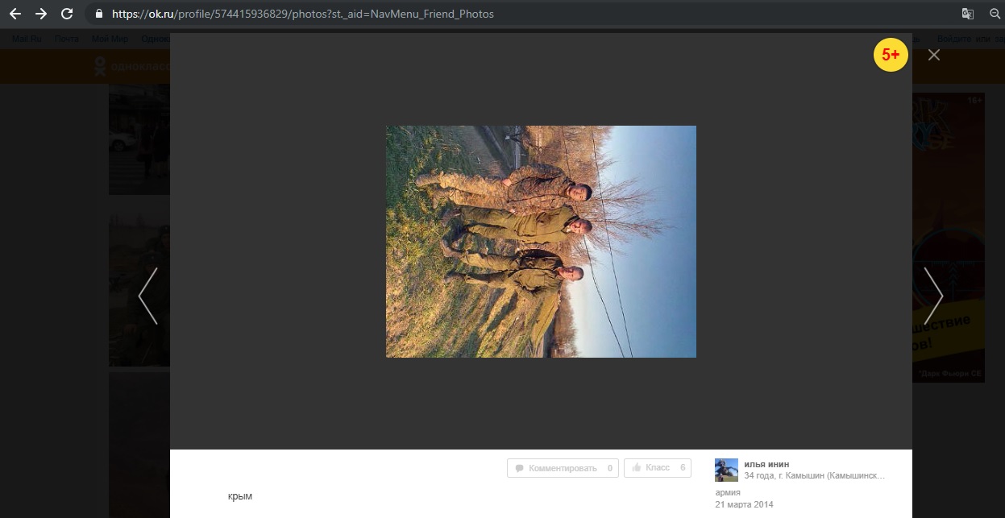The image size is (1005, 518).
Task: Click the крым photo caption
Action: pos(240,496)
